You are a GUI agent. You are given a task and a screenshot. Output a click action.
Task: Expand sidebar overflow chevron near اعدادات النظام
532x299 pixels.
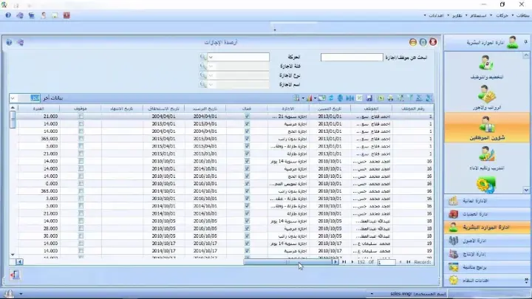tap(526, 281)
